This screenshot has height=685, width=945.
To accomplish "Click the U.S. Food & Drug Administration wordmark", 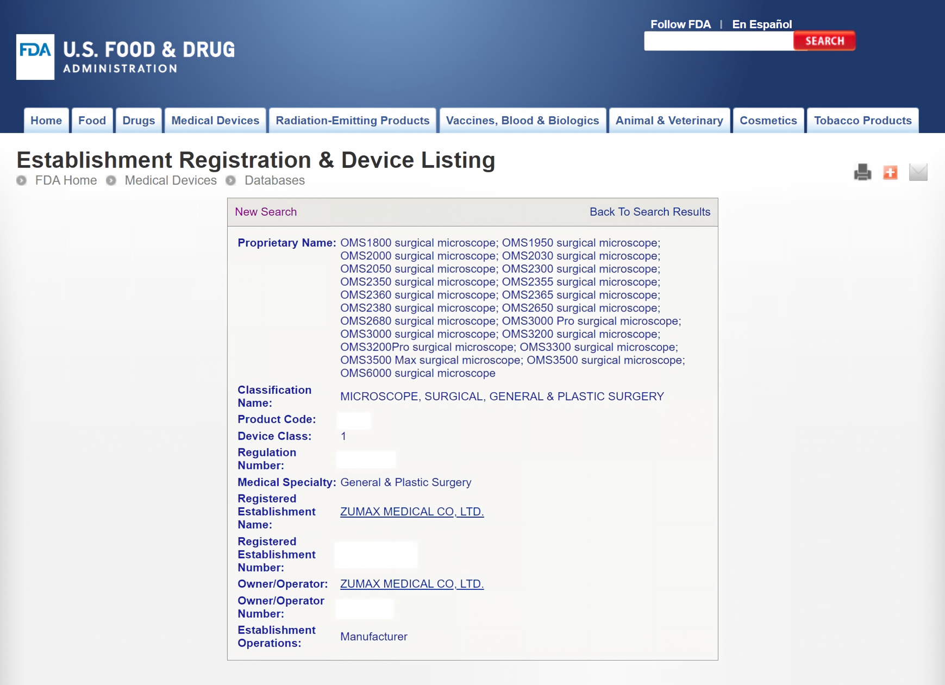I will 149,56.
